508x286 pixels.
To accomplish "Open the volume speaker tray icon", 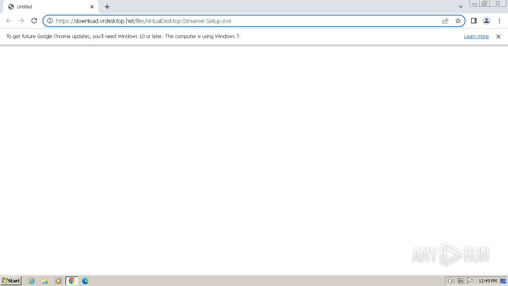I will 451,281.
